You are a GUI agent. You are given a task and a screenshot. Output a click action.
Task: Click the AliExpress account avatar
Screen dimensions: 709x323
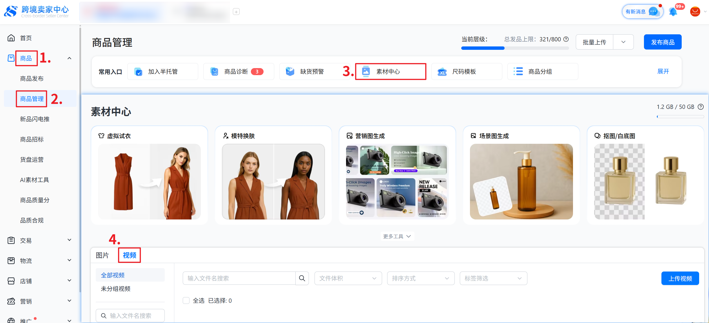click(695, 12)
